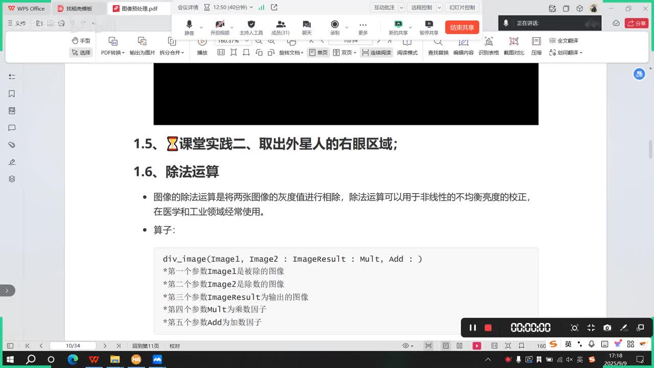Stop the screen recording
Image resolution: width=654 pixels, height=368 pixels.
[x=488, y=328]
